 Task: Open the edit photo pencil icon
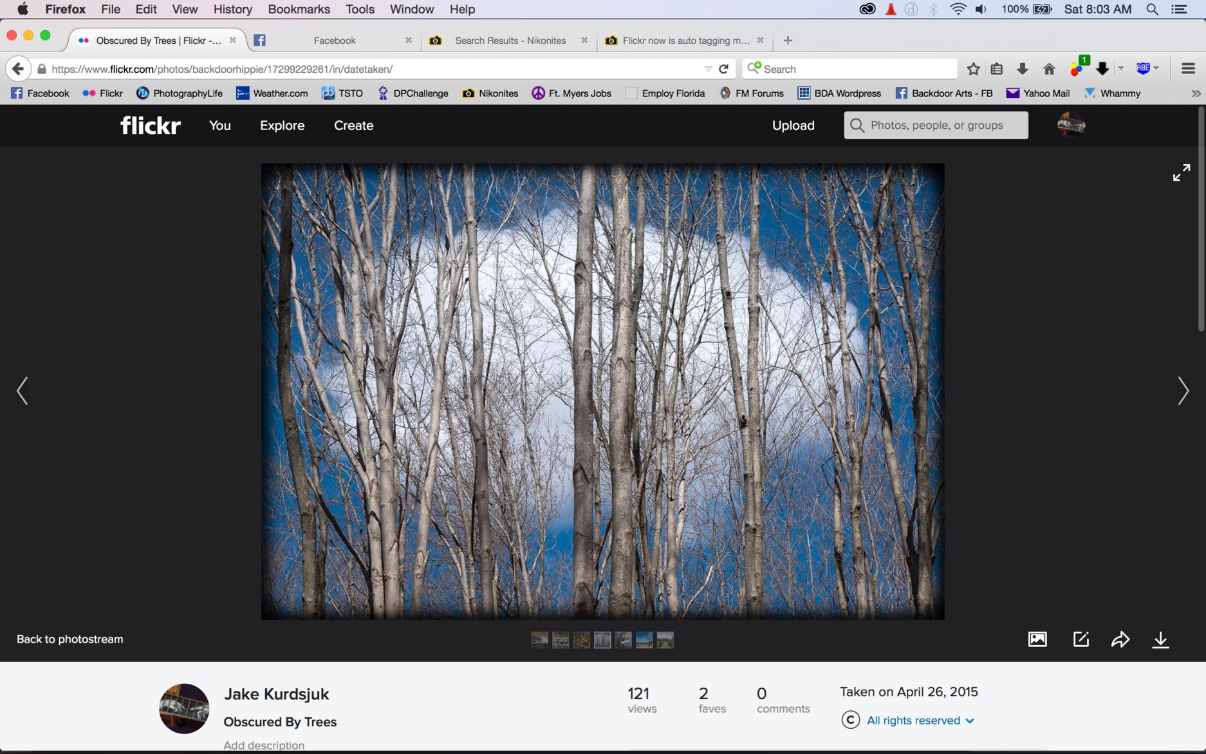click(1081, 639)
